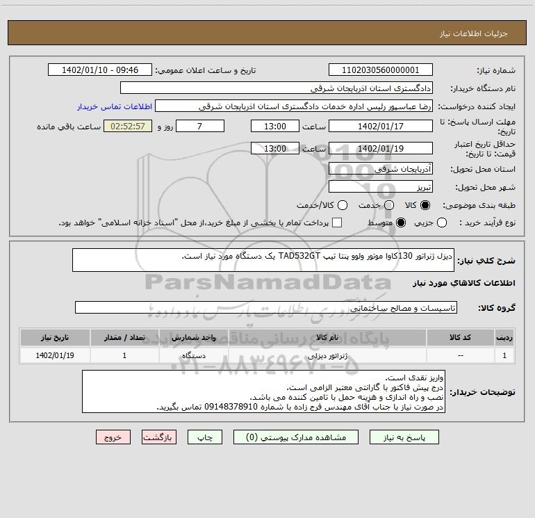Click مشاهده مدارک پیوستی (0) button

point(296,437)
